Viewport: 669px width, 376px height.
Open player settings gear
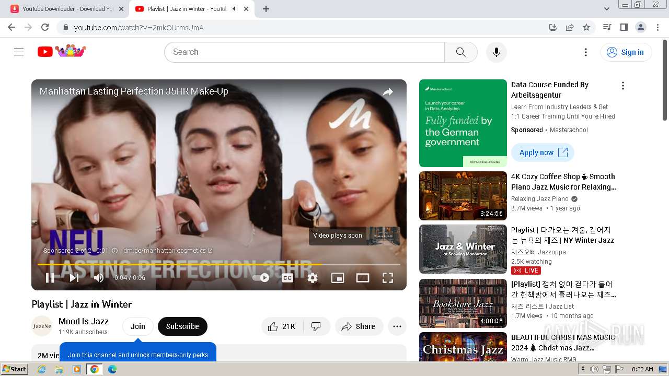pos(313,278)
